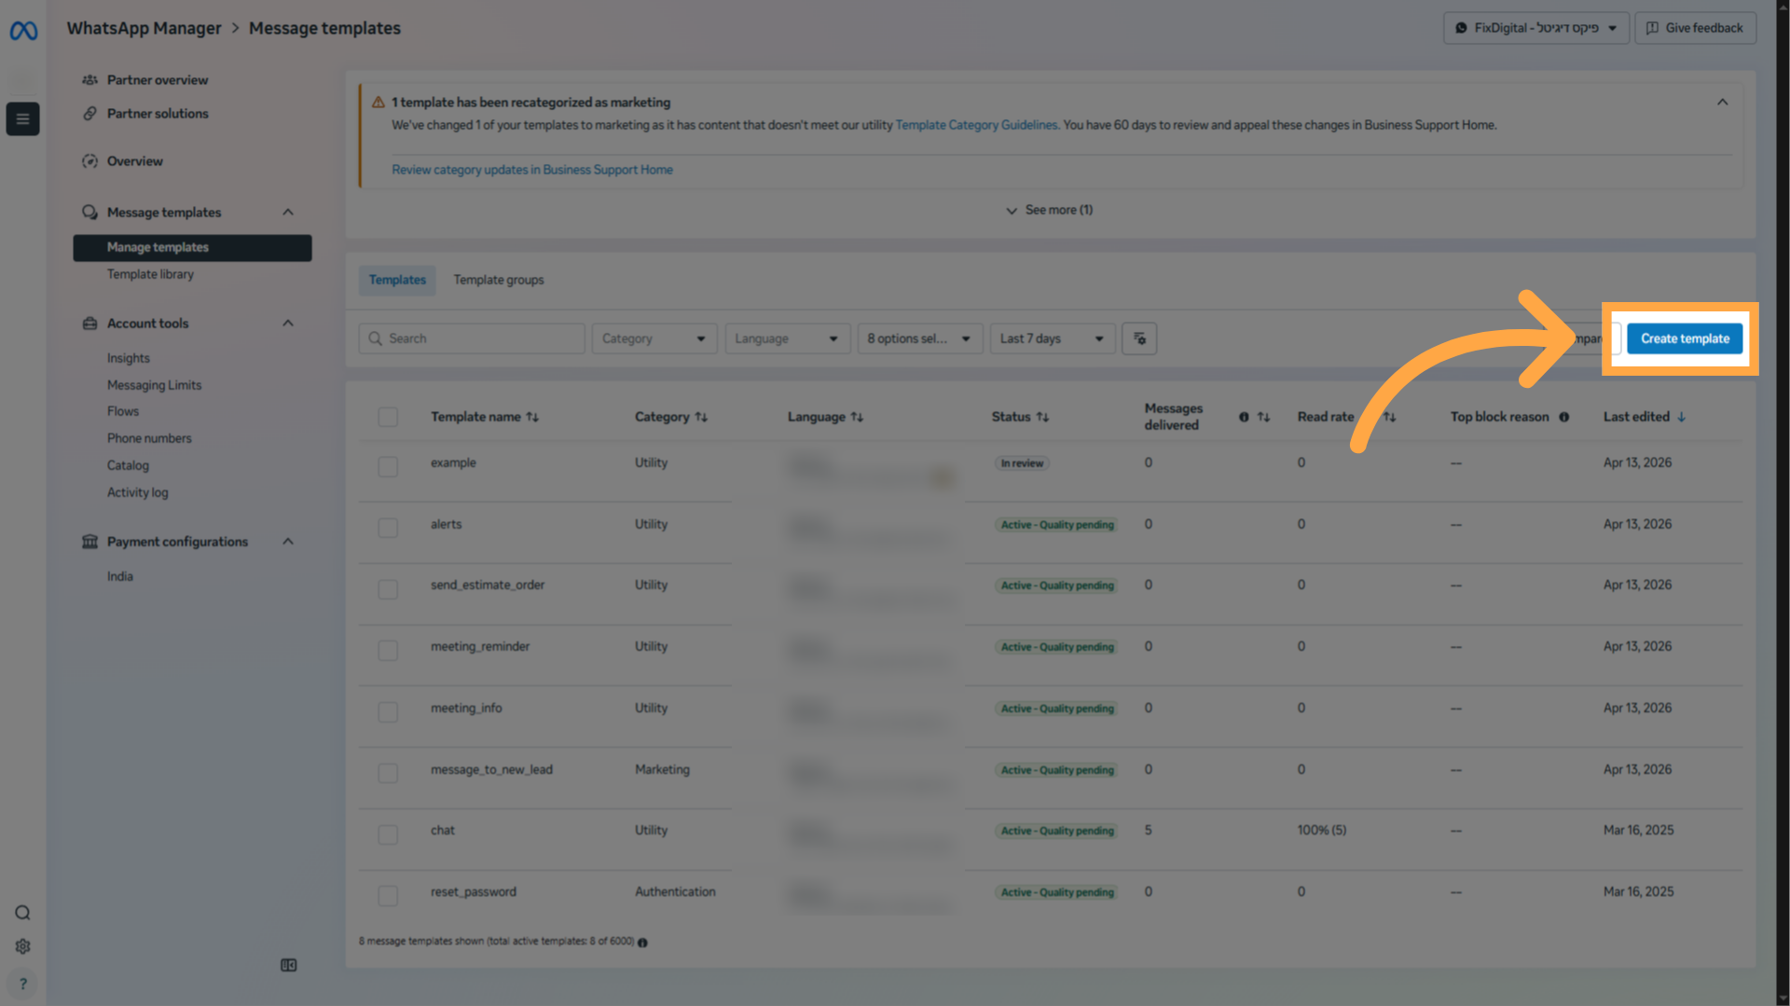
Task: Open the 8 options selected dropdown
Action: [919, 338]
